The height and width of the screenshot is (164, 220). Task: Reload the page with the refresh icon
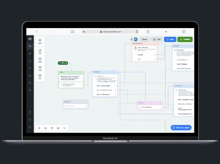pos(137,32)
